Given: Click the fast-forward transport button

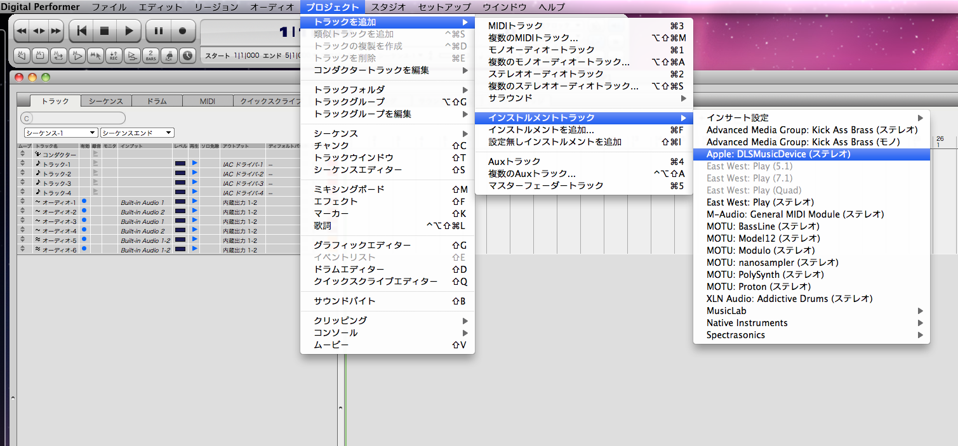Looking at the screenshot, I should [56, 30].
